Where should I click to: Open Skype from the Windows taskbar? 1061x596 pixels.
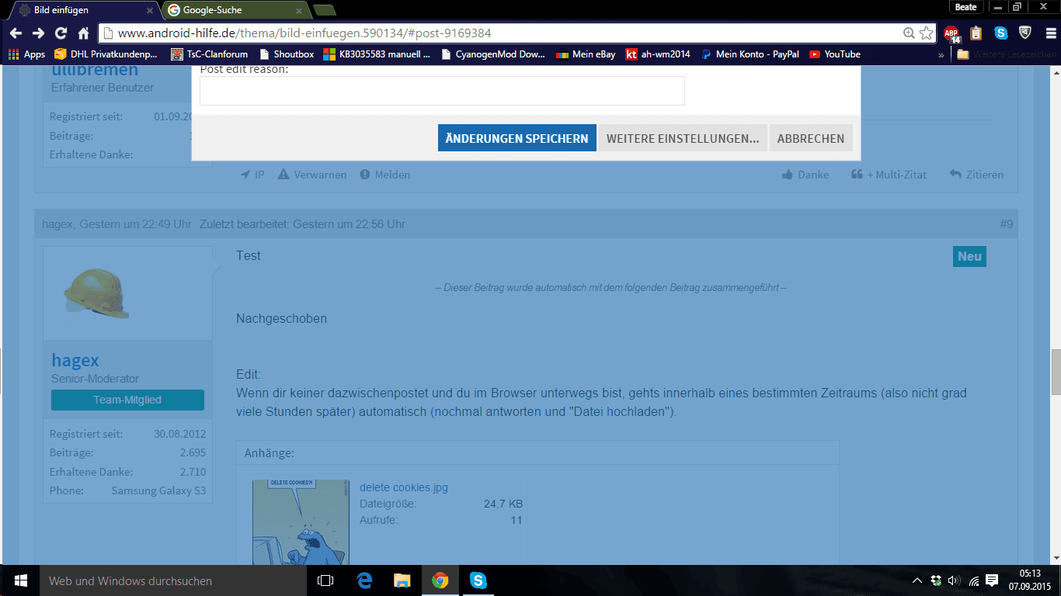tap(478, 580)
